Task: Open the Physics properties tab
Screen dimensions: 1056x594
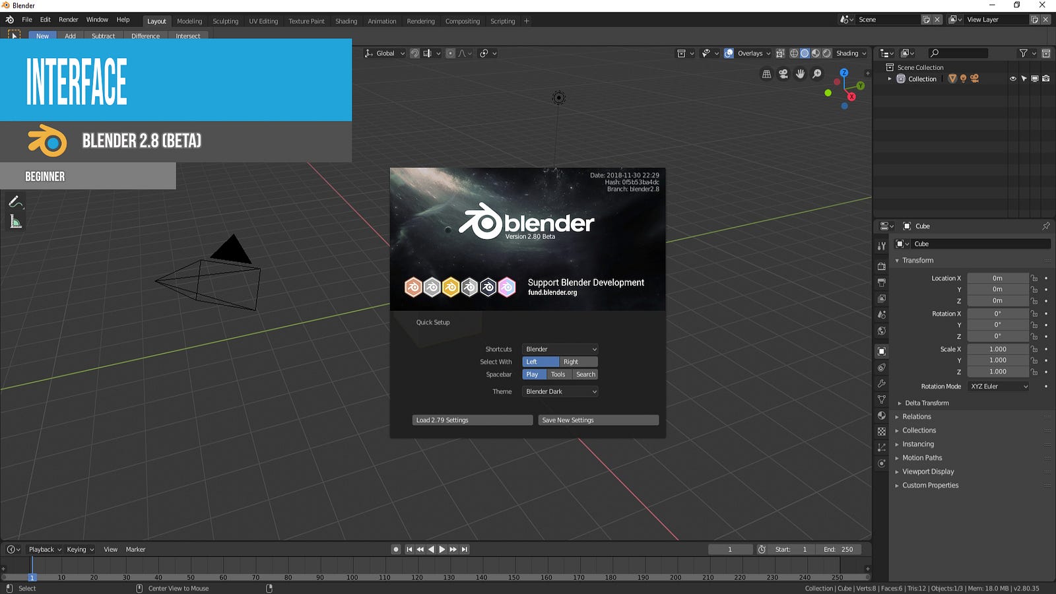Action: 882,463
